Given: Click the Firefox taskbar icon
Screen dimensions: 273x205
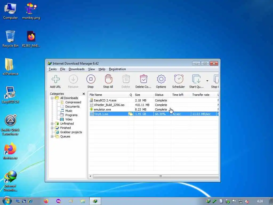Looking at the screenshot, I should pyautogui.click(x=46, y=201).
